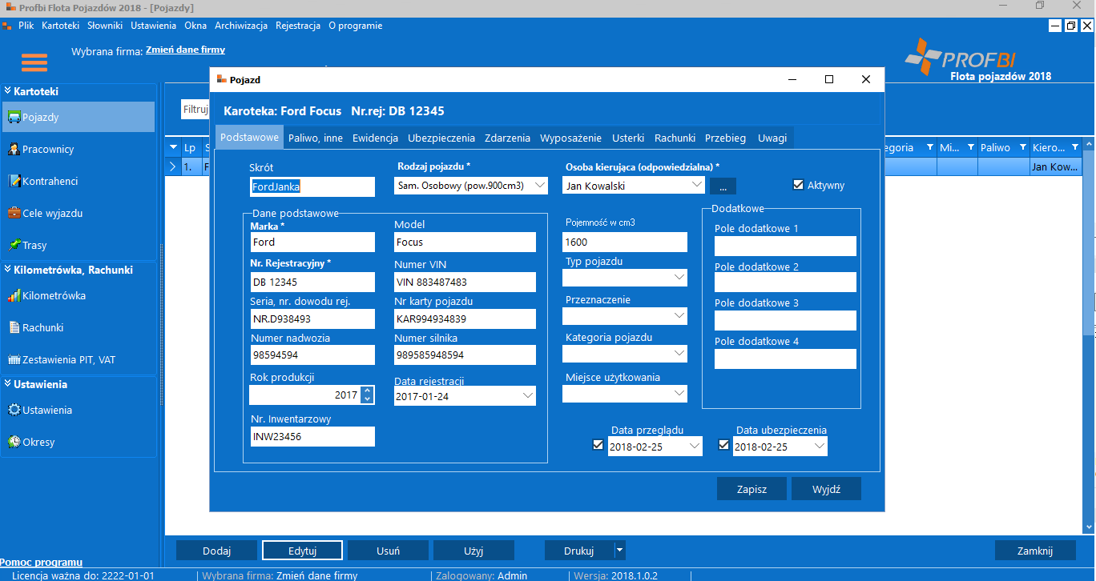This screenshot has width=1096, height=581.
Task: Collapse the Kilometrówka, Rachunki sidebar section
Action: tap(7, 270)
